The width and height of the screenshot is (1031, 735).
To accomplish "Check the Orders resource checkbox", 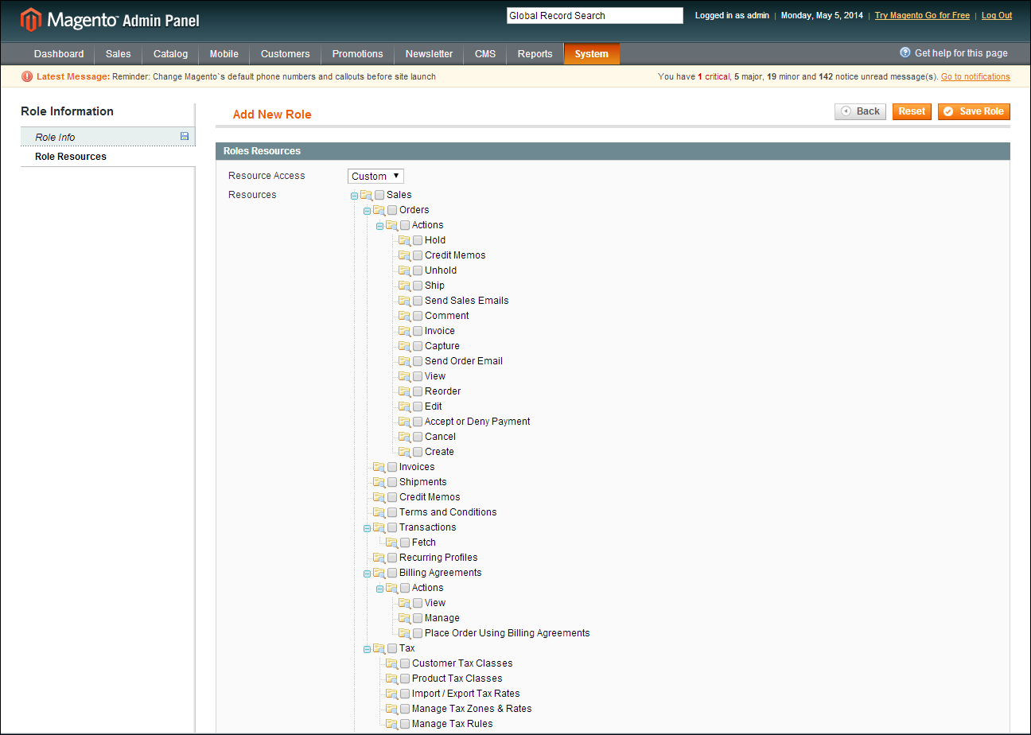I will (392, 210).
